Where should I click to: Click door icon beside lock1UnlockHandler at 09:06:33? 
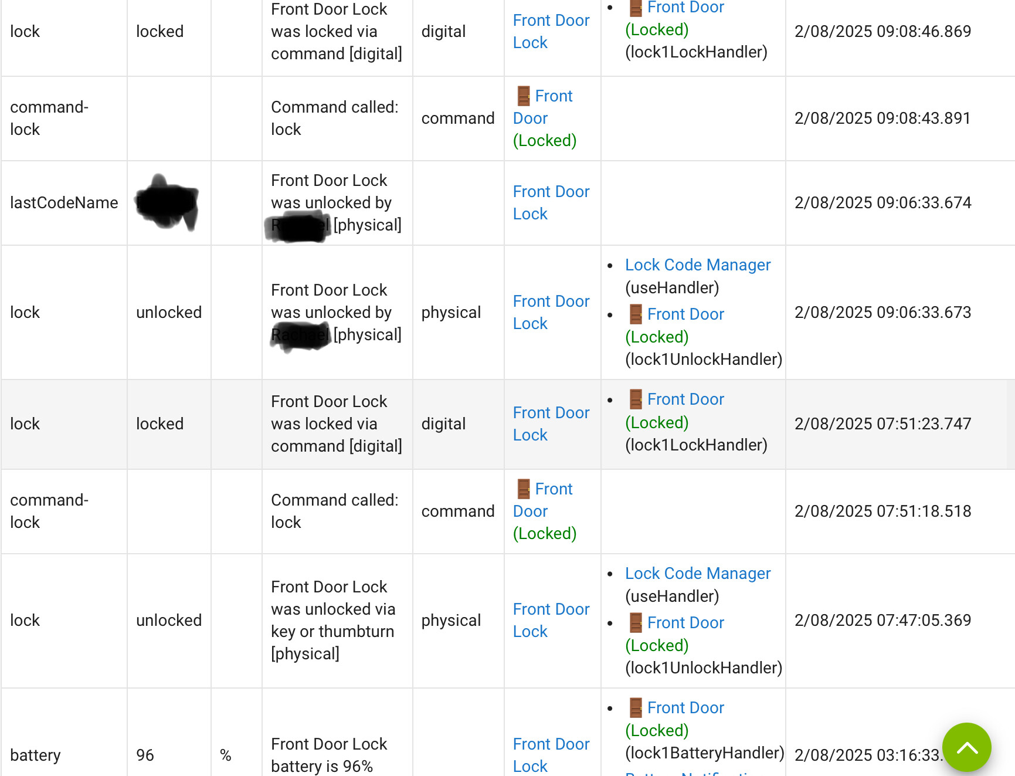(636, 314)
